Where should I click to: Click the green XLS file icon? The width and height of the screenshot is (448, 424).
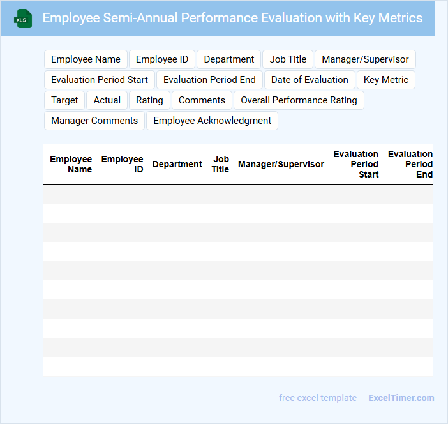(x=23, y=19)
